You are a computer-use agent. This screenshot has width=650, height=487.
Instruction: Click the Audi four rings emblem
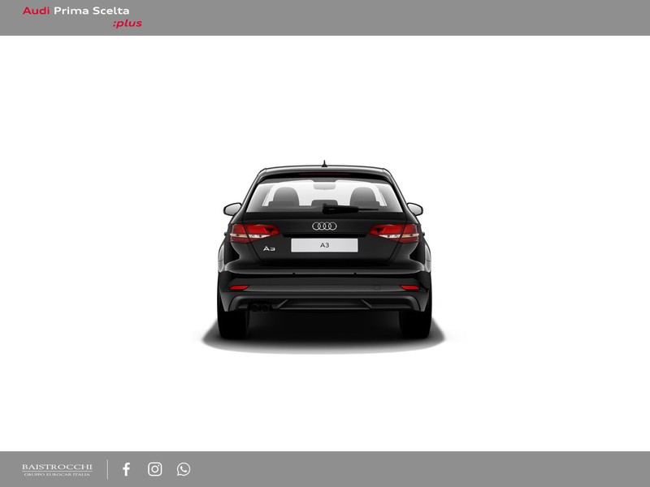[x=324, y=226]
